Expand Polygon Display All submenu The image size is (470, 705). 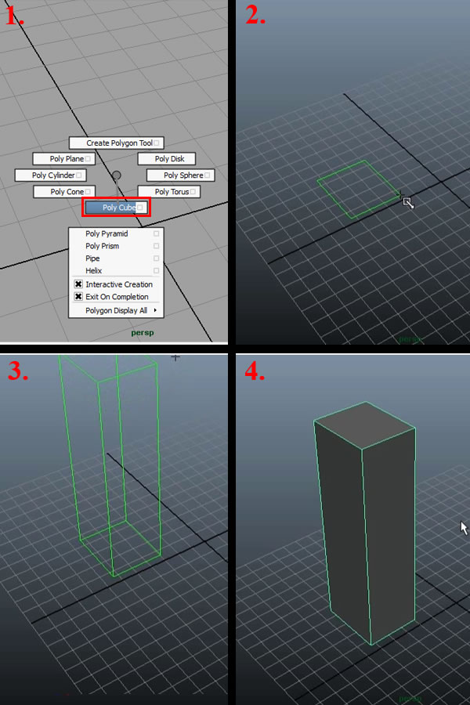coord(155,310)
